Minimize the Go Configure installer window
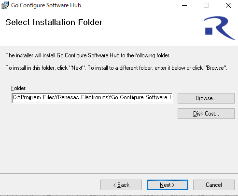The width and height of the screenshot is (238, 196). pos(184,5)
